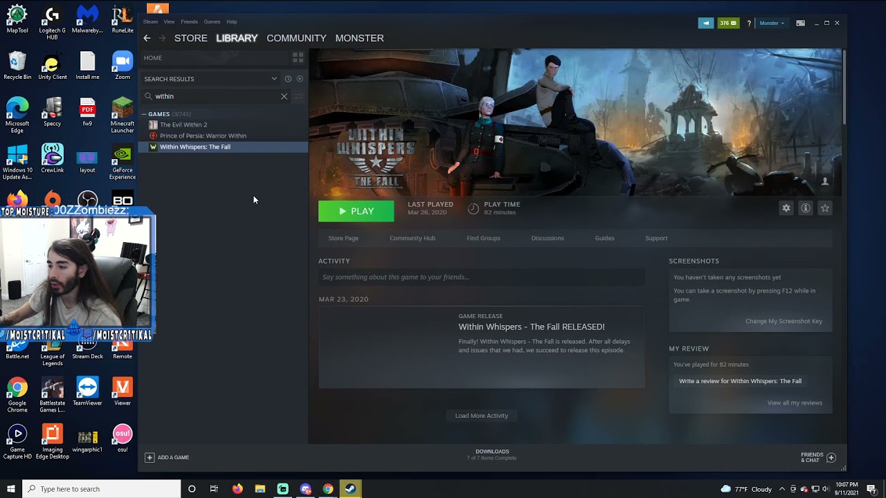The height and width of the screenshot is (498, 886).
Task: Open Discord from the taskbar
Action: [x=305, y=489]
